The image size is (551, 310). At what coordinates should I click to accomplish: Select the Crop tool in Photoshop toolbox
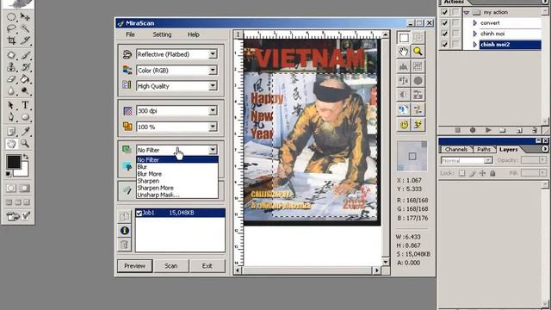point(11,40)
